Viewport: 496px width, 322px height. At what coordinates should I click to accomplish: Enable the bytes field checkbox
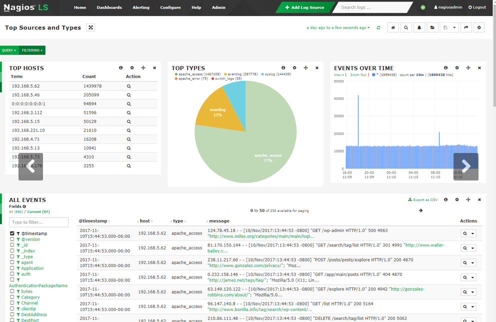(11, 291)
